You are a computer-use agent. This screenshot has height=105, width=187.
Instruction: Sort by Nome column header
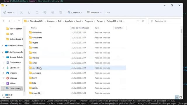click(34, 28)
